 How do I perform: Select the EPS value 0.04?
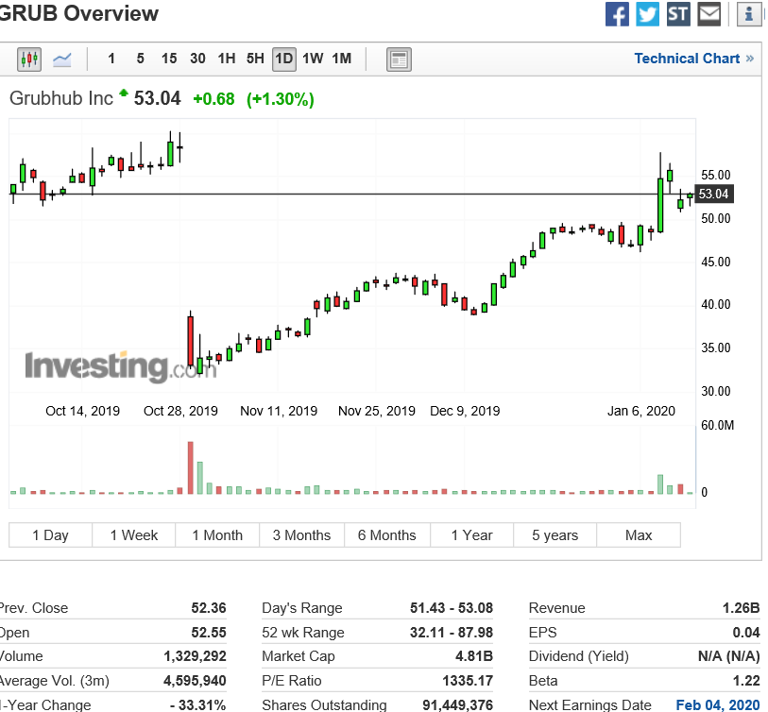(746, 632)
